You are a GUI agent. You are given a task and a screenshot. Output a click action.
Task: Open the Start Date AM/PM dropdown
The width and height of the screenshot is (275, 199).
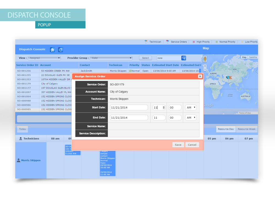click(191, 108)
